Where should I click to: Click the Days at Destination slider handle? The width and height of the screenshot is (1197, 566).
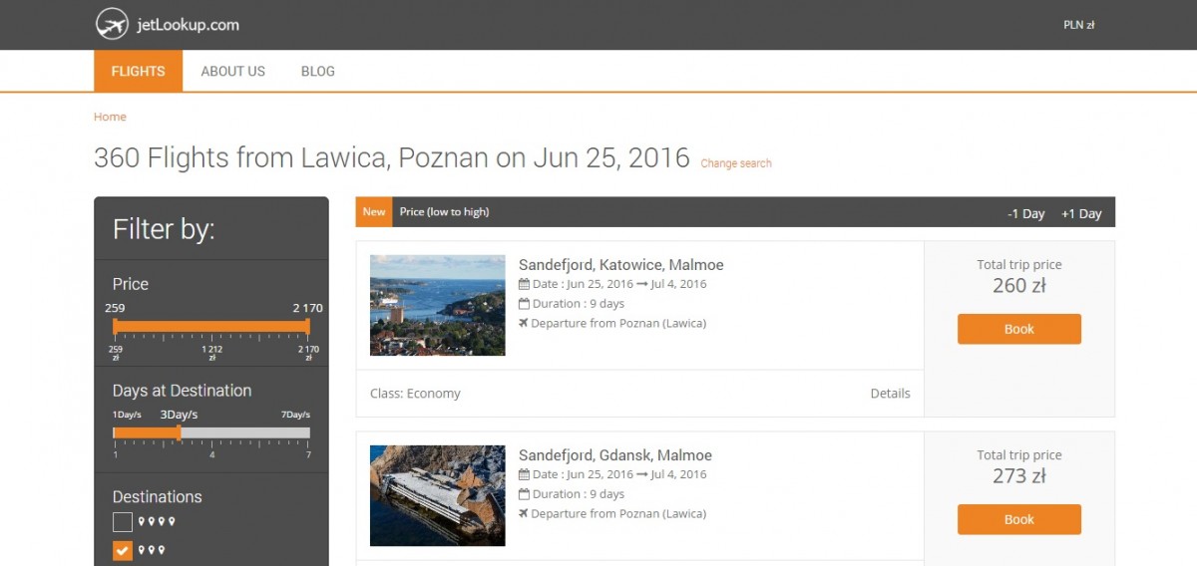[x=179, y=432]
